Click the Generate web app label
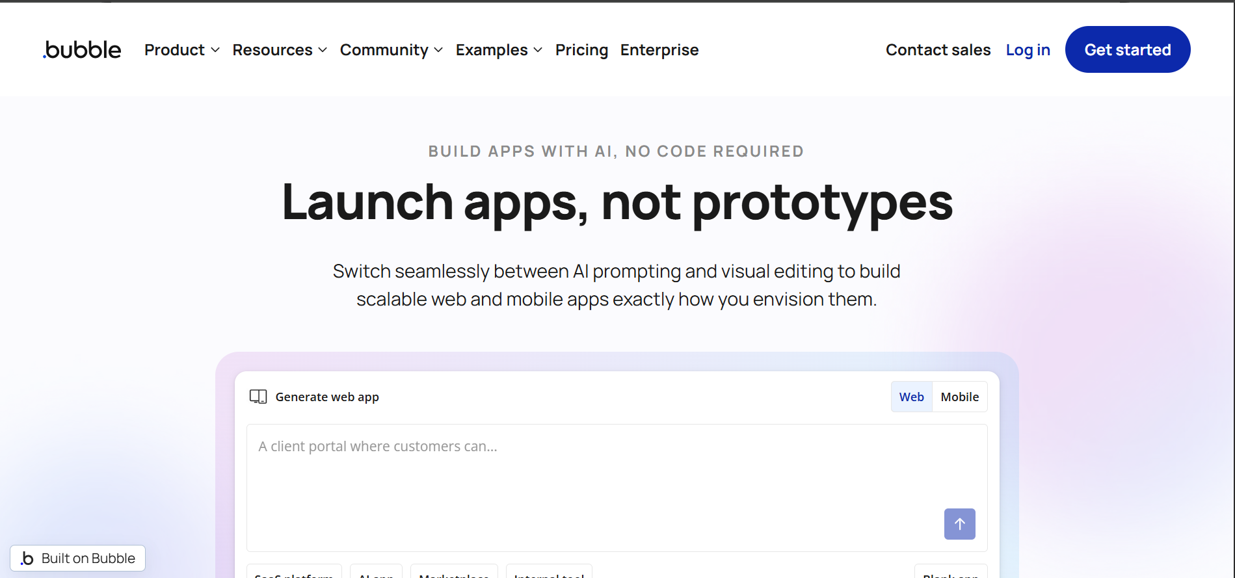The width and height of the screenshot is (1235, 578). [327, 397]
